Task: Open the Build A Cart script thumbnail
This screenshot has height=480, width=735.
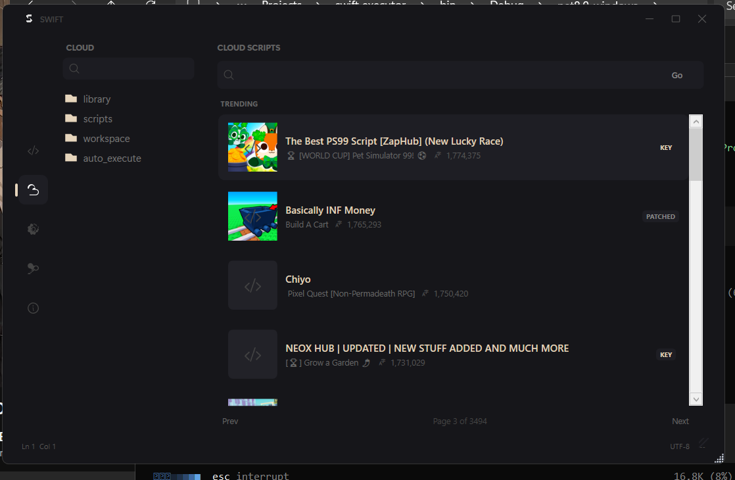Action: 252,216
